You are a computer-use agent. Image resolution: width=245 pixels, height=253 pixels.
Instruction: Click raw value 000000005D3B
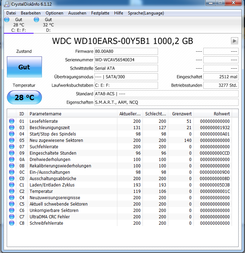(x=215, y=185)
